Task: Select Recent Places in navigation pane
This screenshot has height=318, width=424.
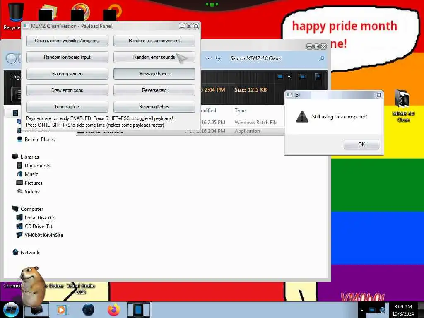Action: 39,140
